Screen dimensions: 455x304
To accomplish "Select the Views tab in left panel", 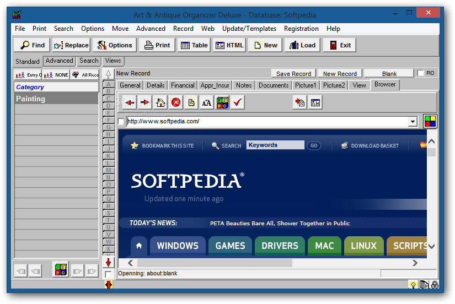I will [113, 61].
